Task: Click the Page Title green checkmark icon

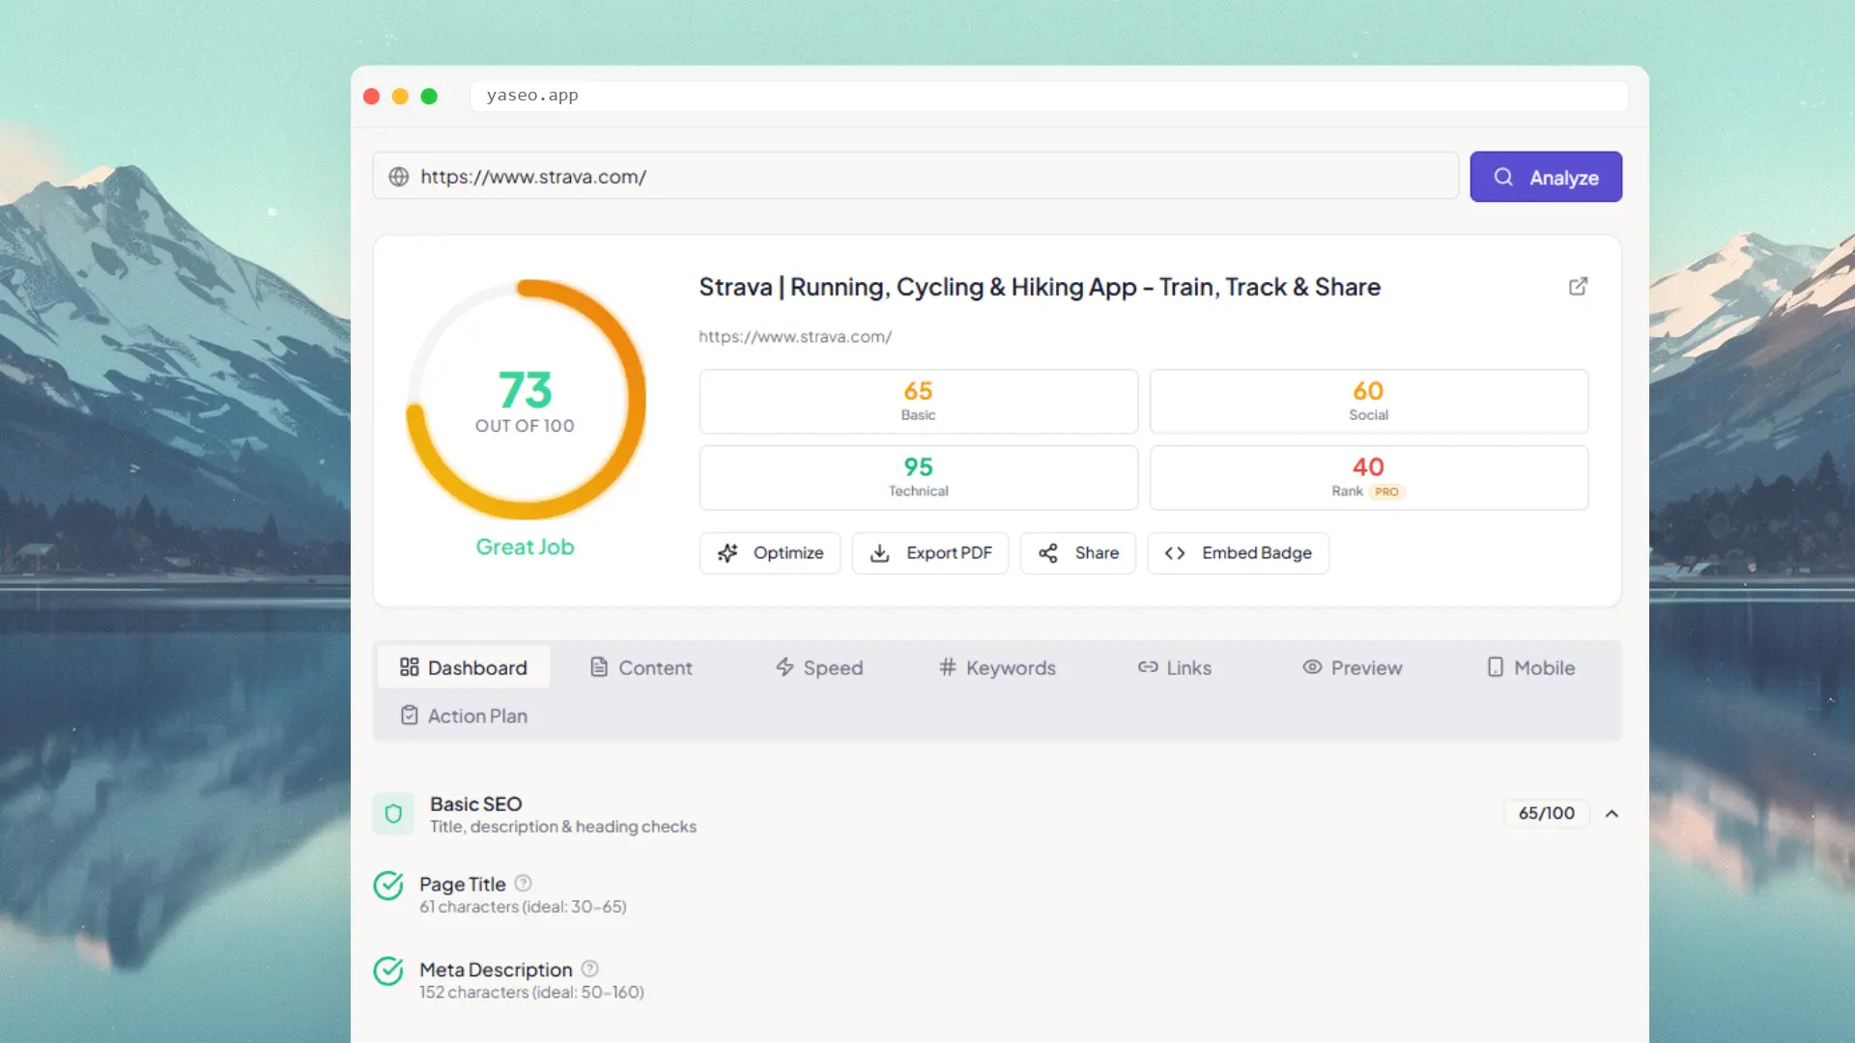Action: click(388, 885)
